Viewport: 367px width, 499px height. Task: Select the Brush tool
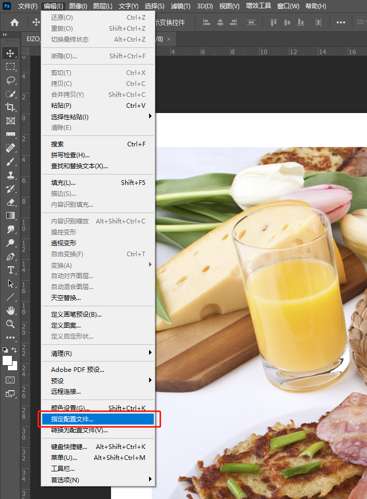tap(10, 161)
